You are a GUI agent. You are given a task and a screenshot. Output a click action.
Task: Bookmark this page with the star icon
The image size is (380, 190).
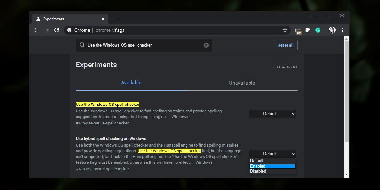pos(285,30)
